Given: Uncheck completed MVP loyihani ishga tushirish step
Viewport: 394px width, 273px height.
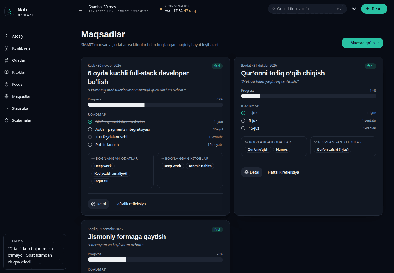Looking at the screenshot, I should (x=90, y=122).
